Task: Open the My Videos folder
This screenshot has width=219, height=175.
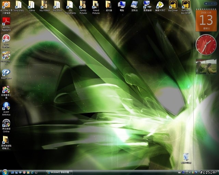Action: (44, 5)
